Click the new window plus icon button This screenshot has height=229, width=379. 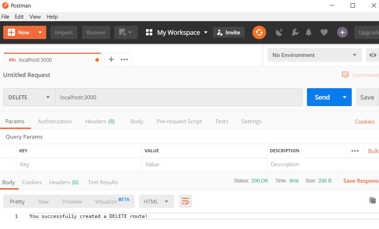[126, 32]
